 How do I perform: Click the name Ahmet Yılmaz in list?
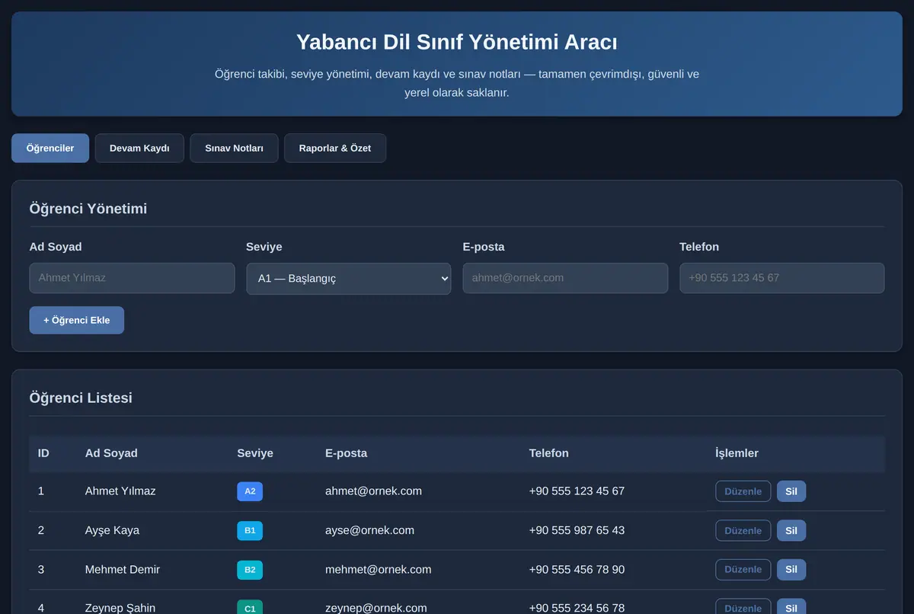pos(120,491)
